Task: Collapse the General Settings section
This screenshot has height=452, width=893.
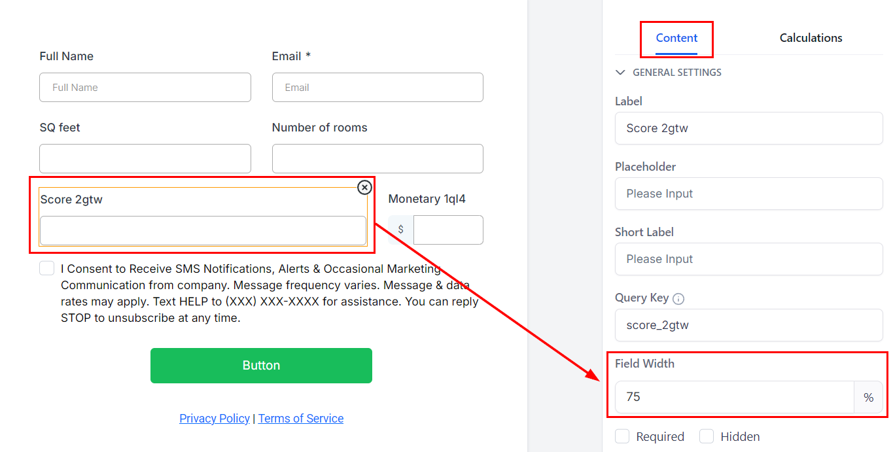Action: point(621,73)
